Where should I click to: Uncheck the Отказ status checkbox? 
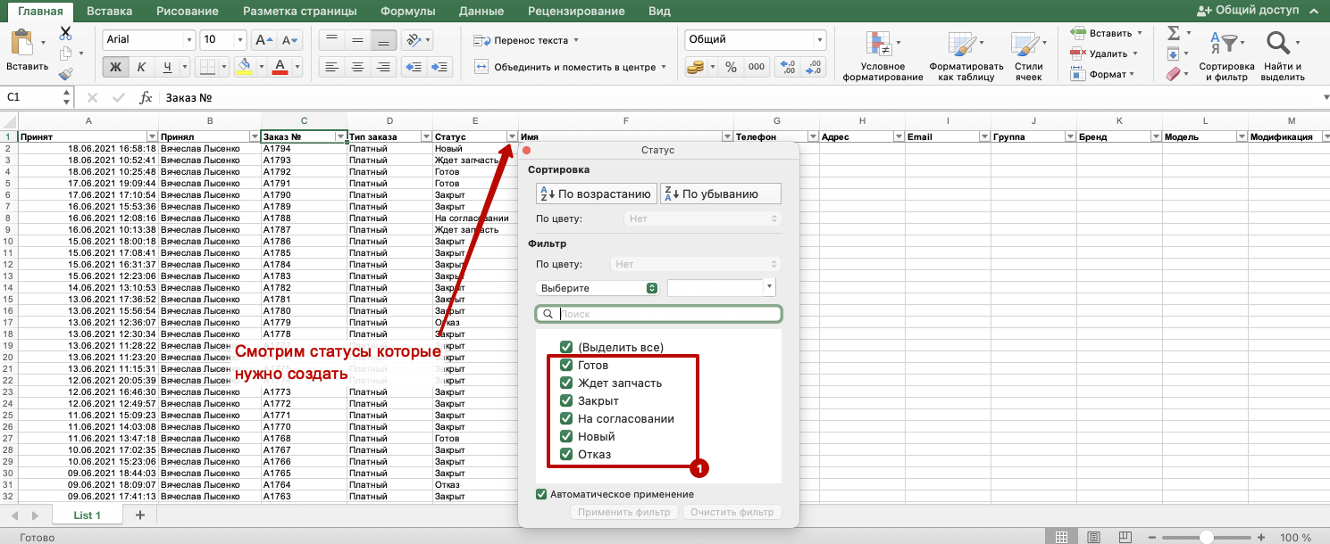565,454
